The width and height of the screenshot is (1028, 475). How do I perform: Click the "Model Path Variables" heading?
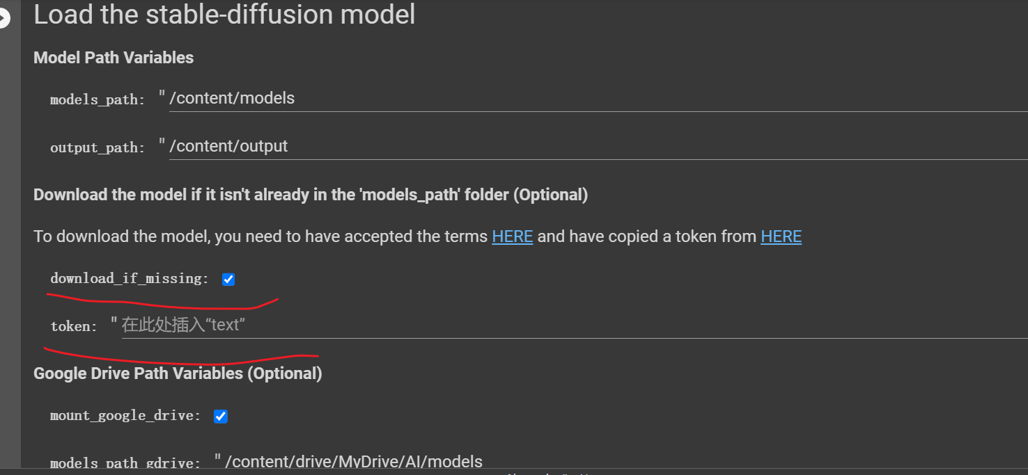[x=114, y=58]
